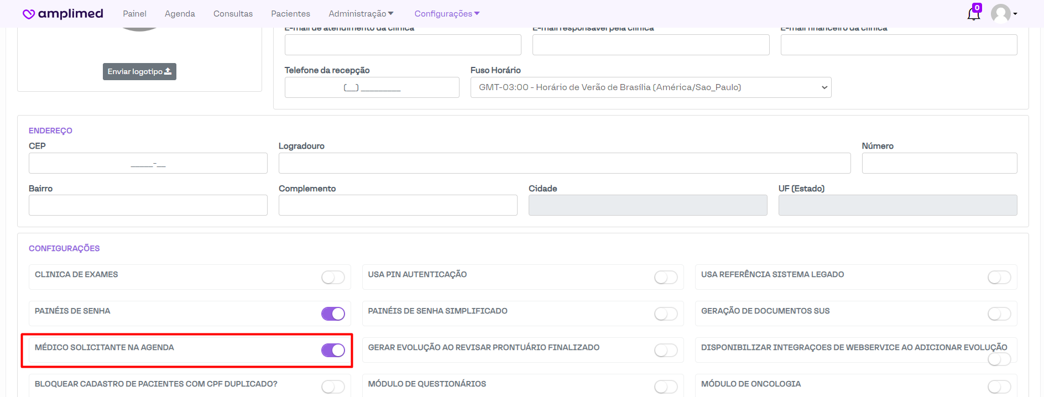Open the user avatar menu
The height and width of the screenshot is (397, 1044).
(1003, 14)
